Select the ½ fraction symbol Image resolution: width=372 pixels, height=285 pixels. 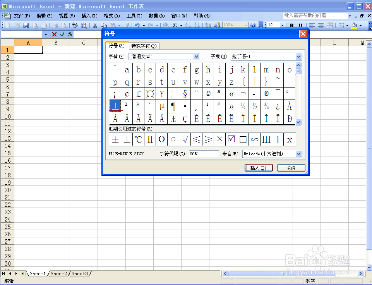255,106
